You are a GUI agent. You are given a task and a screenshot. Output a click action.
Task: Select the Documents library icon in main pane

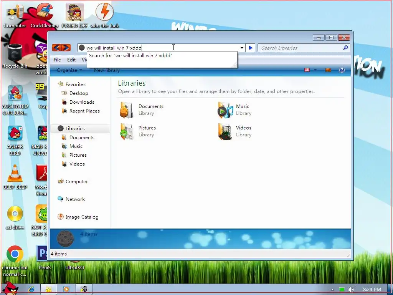click(126, 110)
